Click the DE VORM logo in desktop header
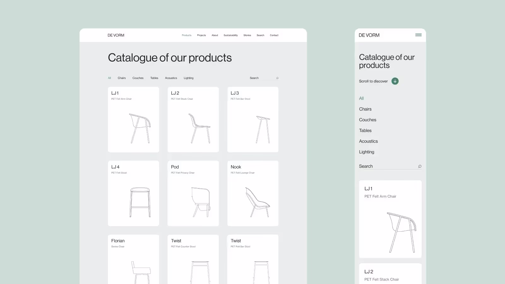 click(x=116, y=35)
